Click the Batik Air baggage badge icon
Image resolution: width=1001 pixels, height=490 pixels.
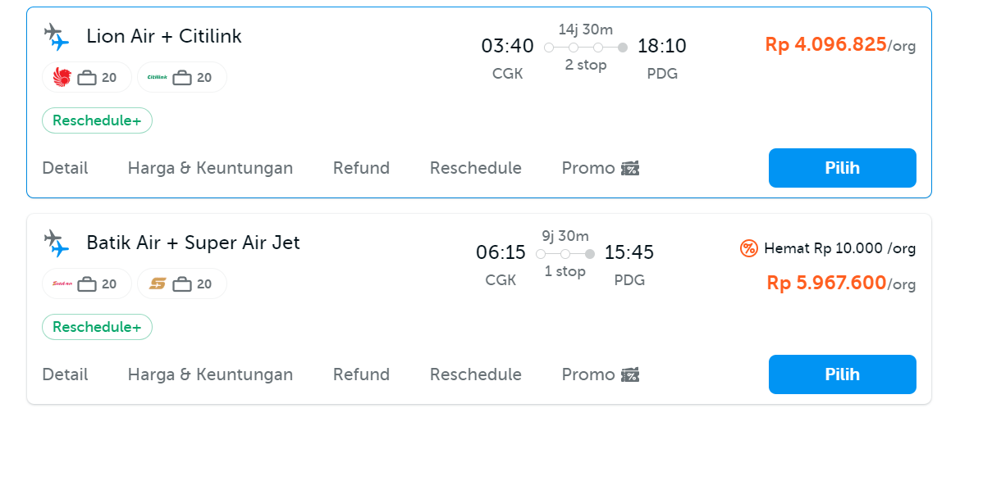tap(86, 284)
